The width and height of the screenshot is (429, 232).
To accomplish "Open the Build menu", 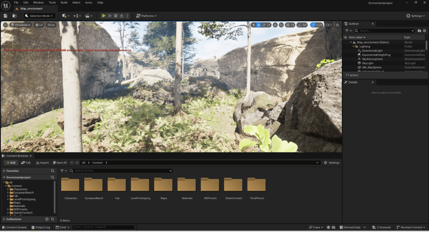I will (x=64, y=3).
